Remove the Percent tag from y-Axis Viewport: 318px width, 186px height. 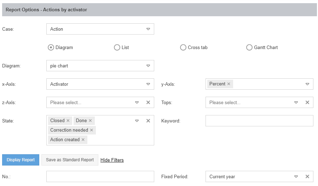coord(229,84)
